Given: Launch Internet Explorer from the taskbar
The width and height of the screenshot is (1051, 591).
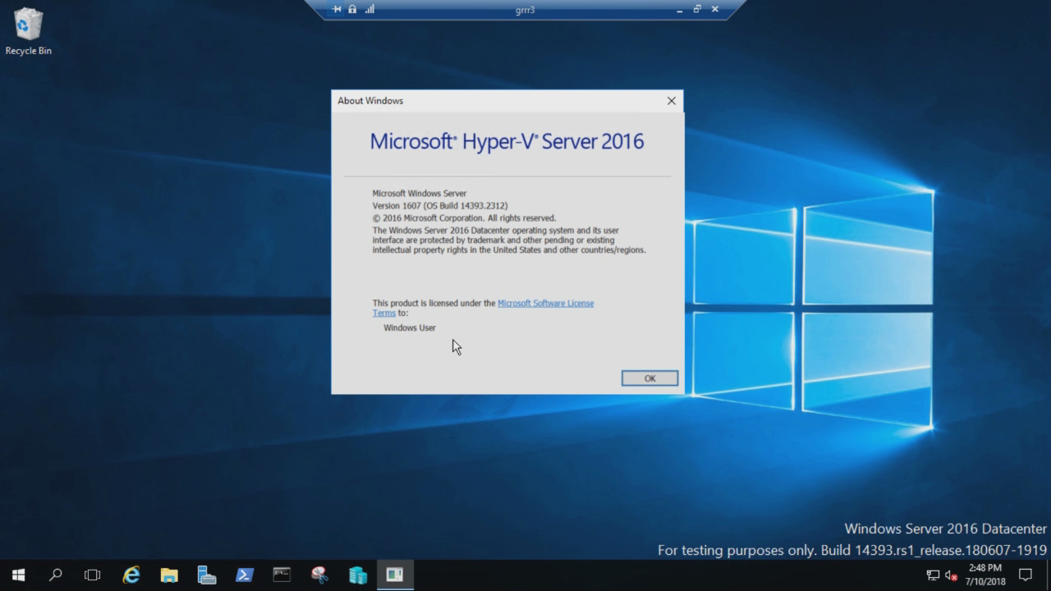Looking at the screenshot, I should [x=131, y=575].
